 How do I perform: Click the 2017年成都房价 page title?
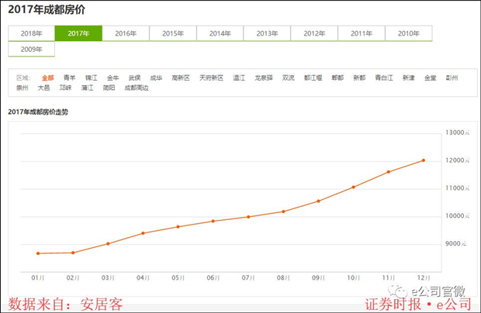[x=47, y=9]
